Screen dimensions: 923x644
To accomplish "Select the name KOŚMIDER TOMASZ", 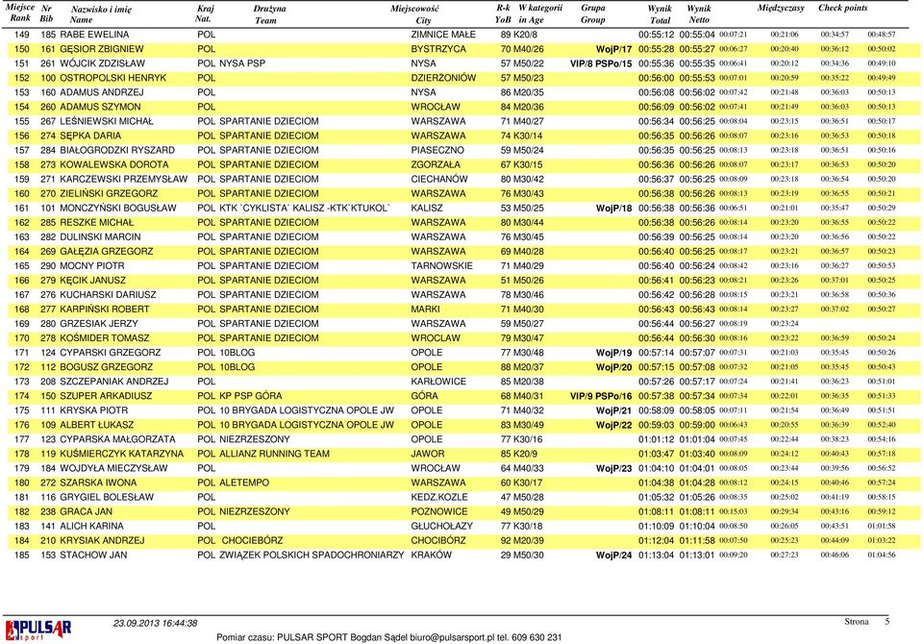I will [105, 338].
